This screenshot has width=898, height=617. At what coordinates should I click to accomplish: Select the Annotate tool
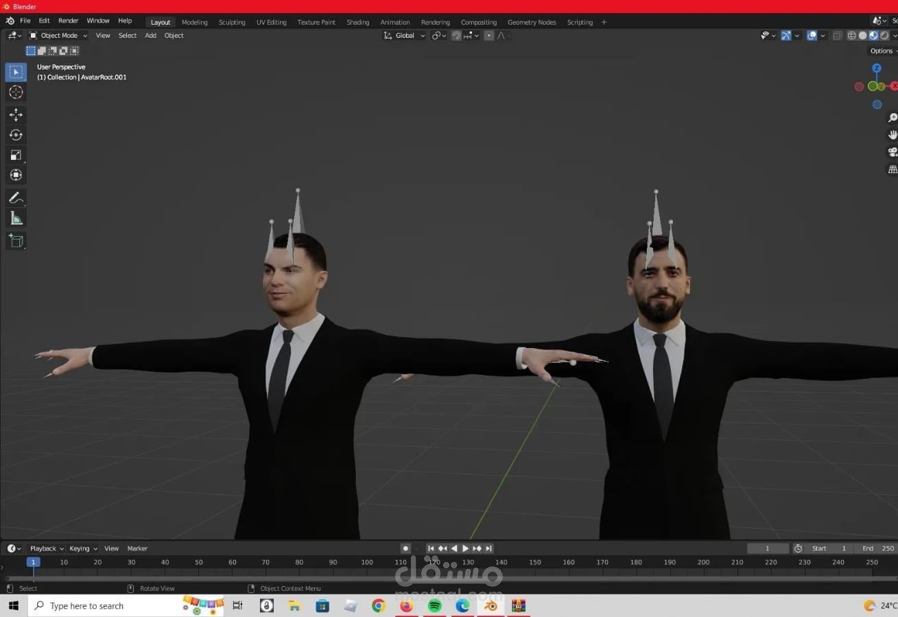pyautogui.click(x=16, y=198)
